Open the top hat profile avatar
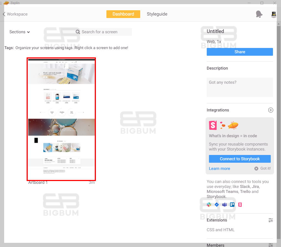 click(x=274, y=14)
